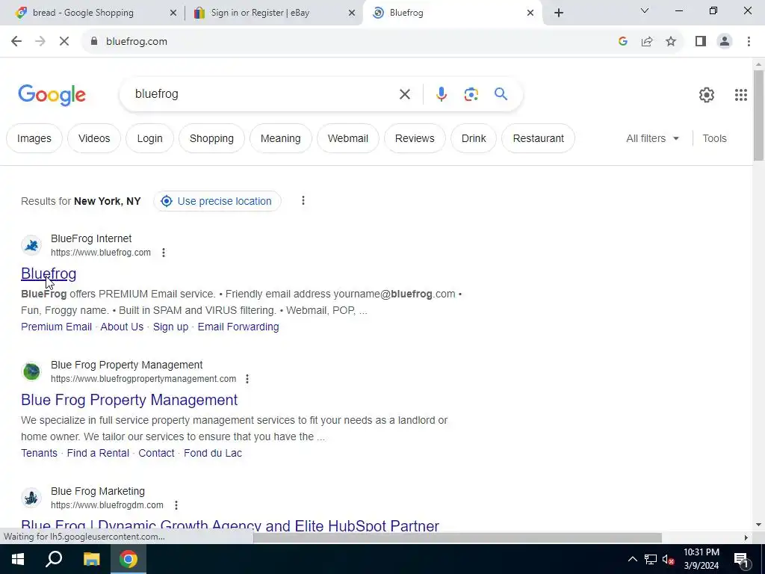Open Google quick settings gear
Image resolution: width=765 pixels, height=574 pixels.
coord(707,95)
